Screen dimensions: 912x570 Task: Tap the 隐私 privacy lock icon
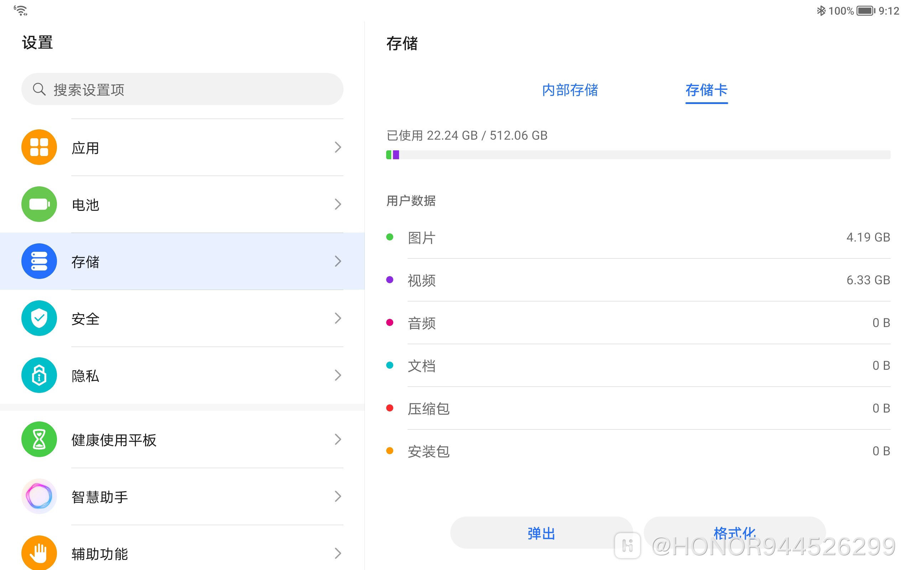(x=39, y=375)
